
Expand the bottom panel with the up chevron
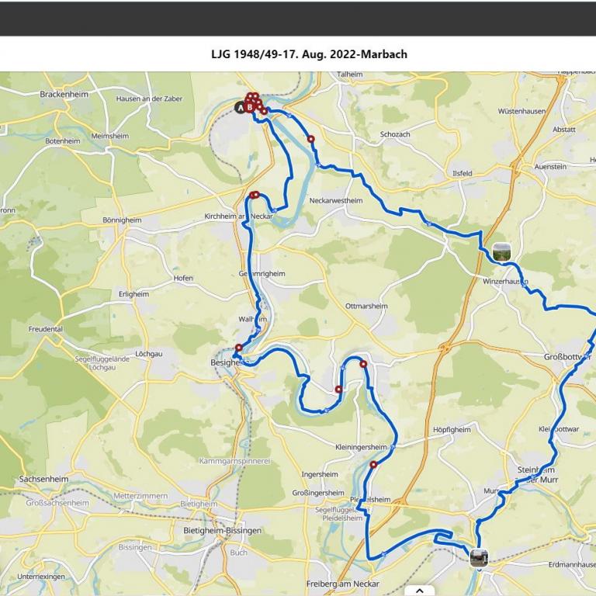[420, 591]
